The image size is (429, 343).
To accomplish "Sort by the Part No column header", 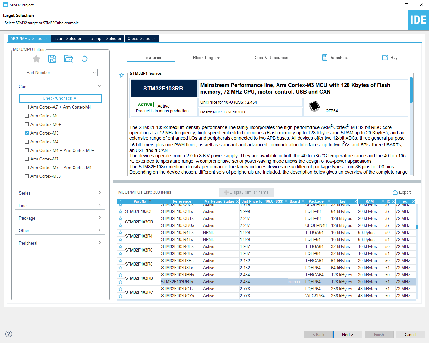I will 143,201.
